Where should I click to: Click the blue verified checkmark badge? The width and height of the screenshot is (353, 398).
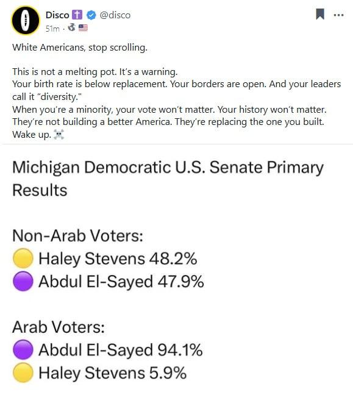91,15
